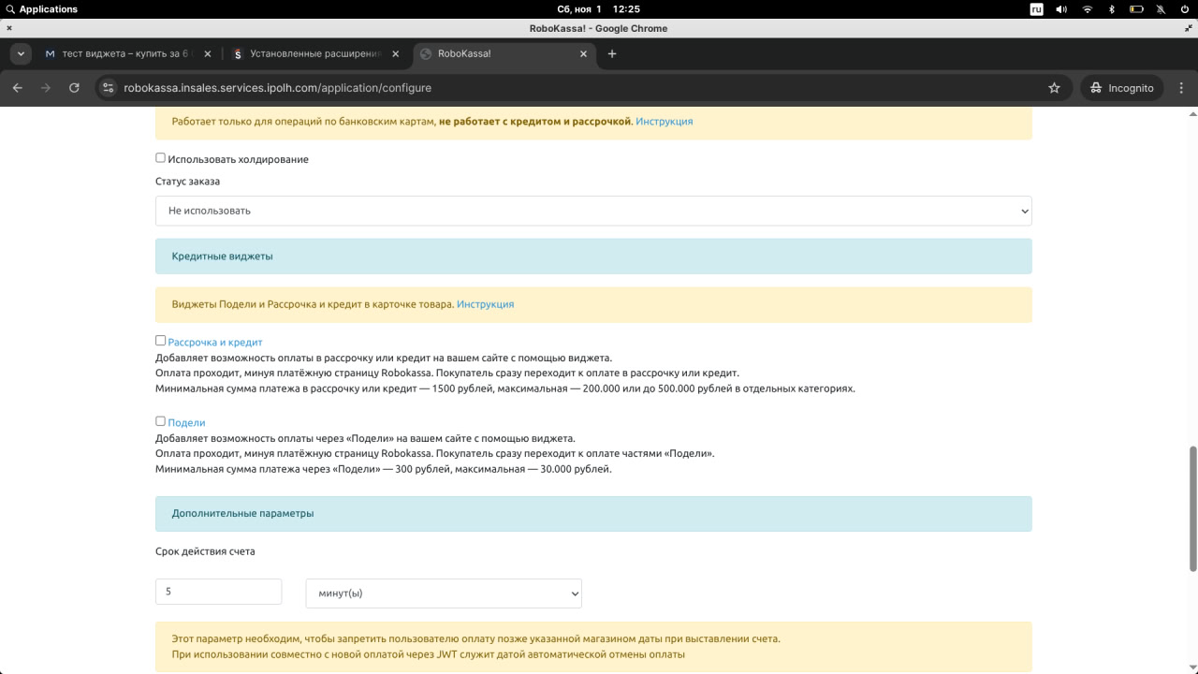Open new tab with plus icon
This screenshot has height=674, width=1198.
[612, 54]
